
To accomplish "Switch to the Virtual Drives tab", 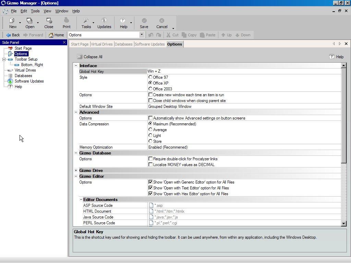I will tap(101, 44).
